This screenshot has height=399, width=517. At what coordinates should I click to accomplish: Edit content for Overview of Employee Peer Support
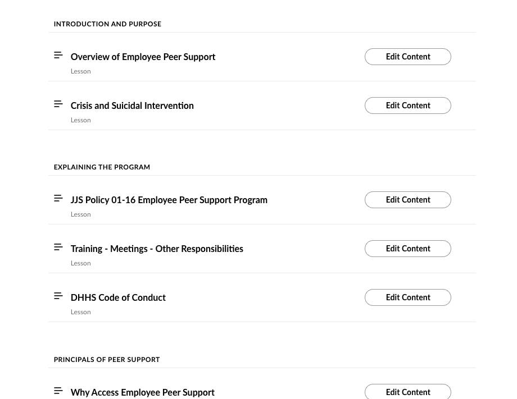coord(407,57)
